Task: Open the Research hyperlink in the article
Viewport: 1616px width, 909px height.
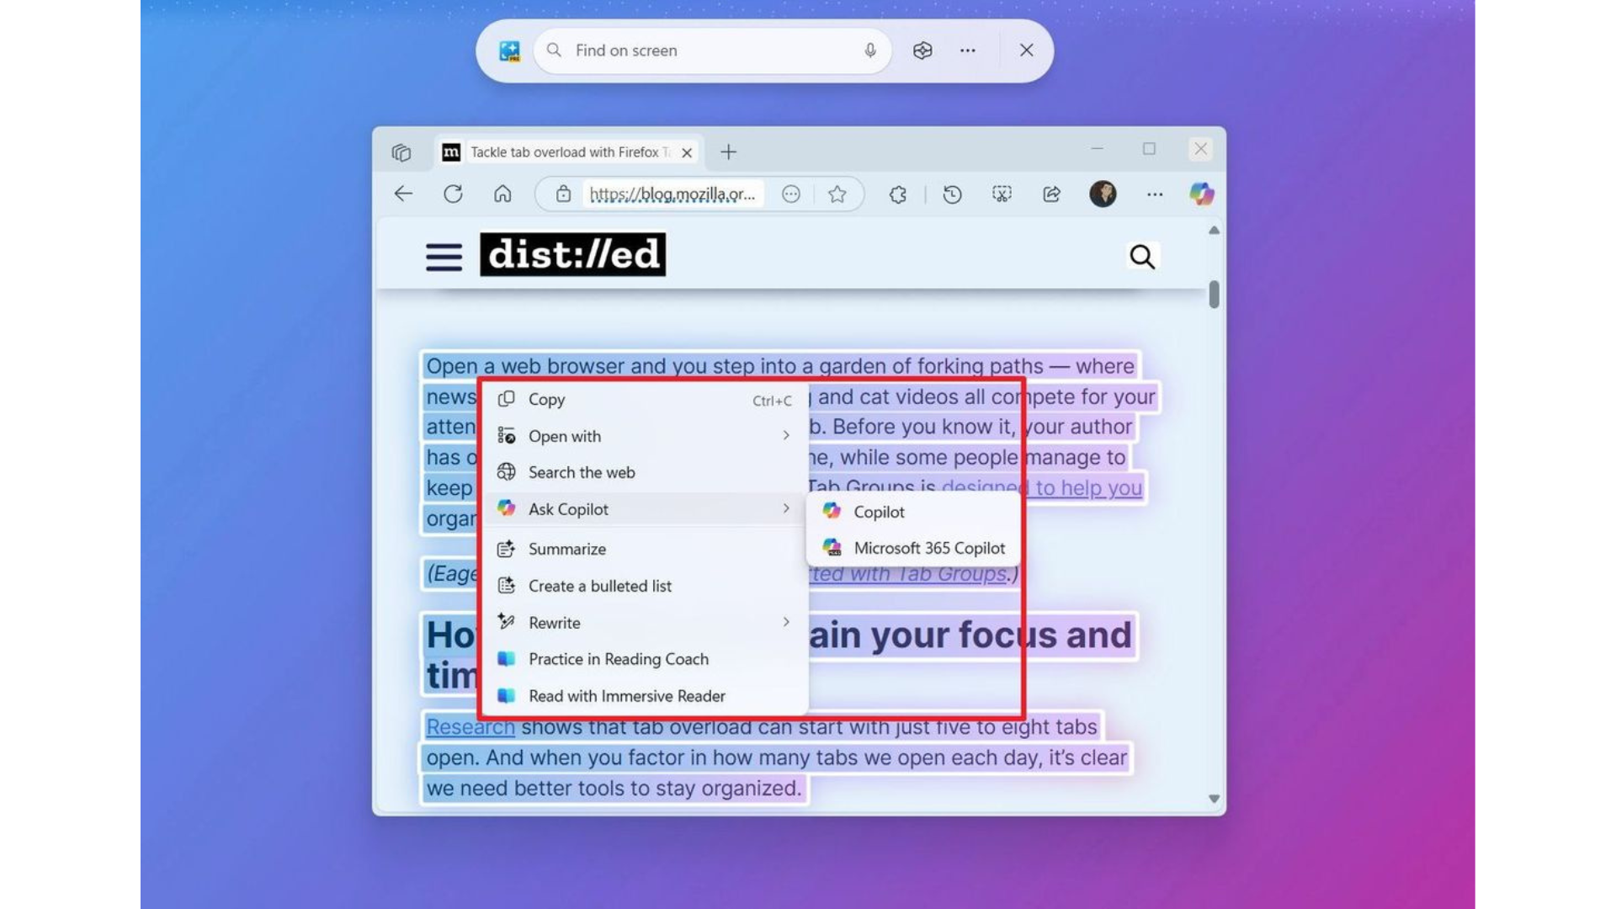Action: pos(470,726)
